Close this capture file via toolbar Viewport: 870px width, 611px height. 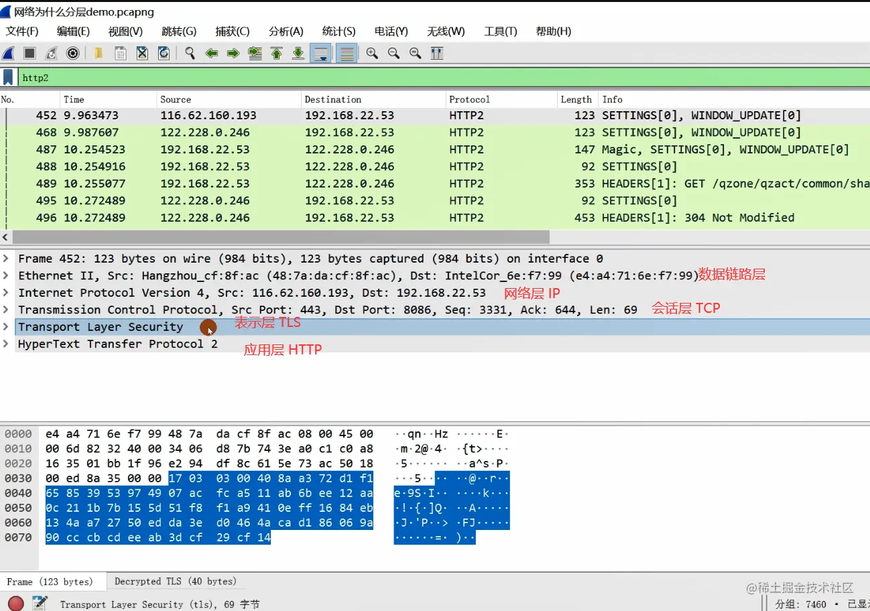coord(142,54)
